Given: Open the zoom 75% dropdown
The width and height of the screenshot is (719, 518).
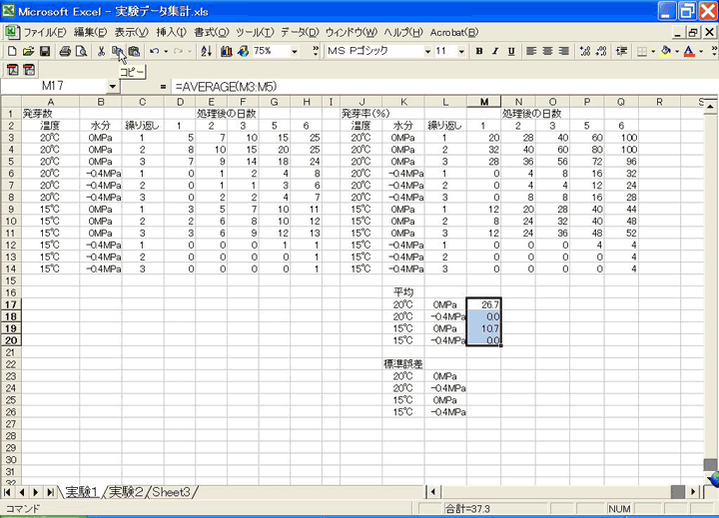Looking at the screenshot, I should 296,51.
